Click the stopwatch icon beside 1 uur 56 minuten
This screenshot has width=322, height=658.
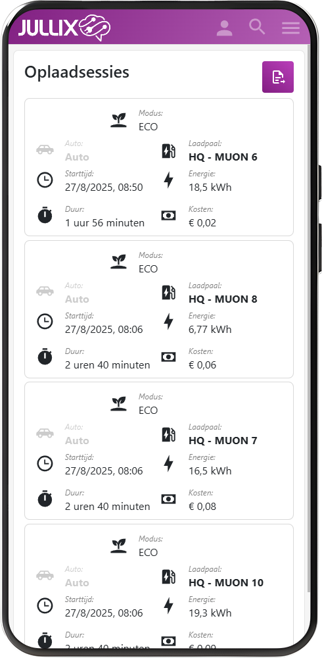(45, 216)
